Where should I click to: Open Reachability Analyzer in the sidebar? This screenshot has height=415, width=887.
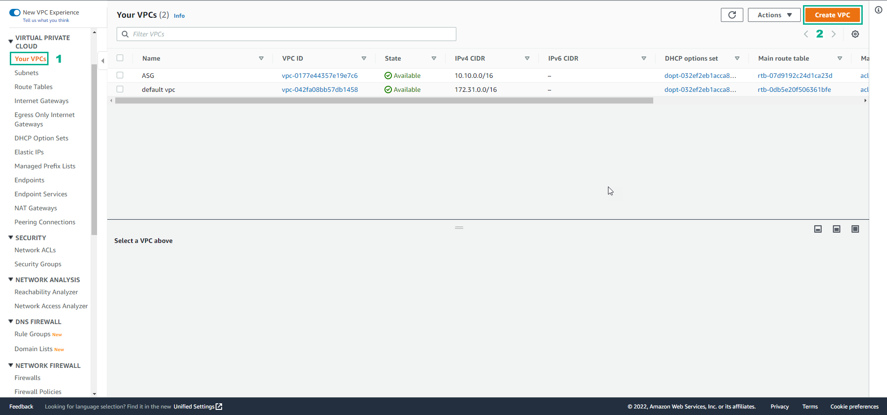coord(46,292)
